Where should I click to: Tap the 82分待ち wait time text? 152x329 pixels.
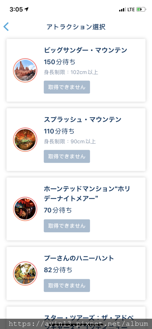pos(58,270)
